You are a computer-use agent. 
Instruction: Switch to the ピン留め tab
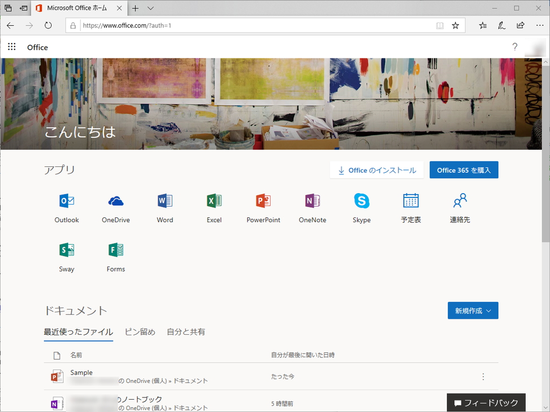pyautogui.click(x=140, y=332)
